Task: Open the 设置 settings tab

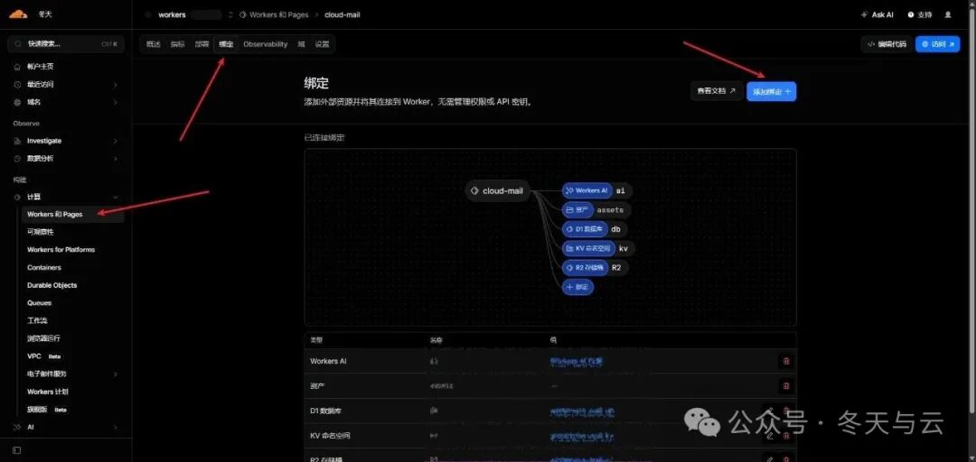Action: (x=322, y=44)
